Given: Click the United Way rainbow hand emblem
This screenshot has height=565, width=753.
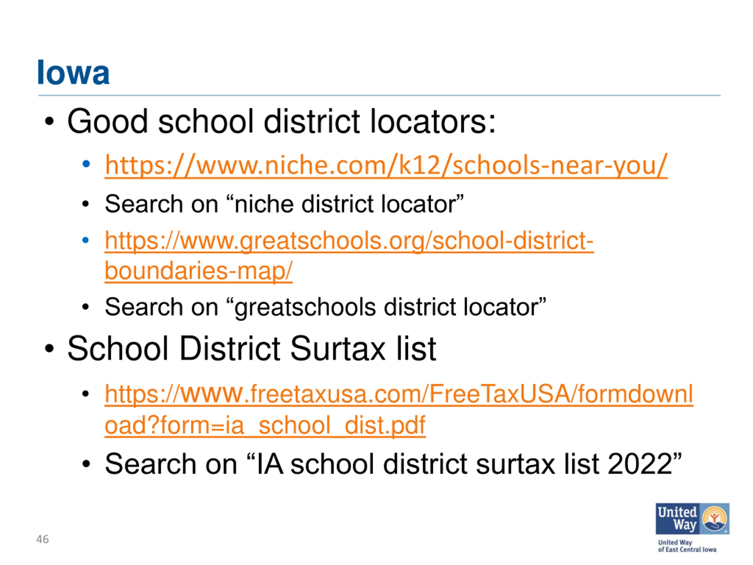Looking at the screenshot, I should (714, 519).
